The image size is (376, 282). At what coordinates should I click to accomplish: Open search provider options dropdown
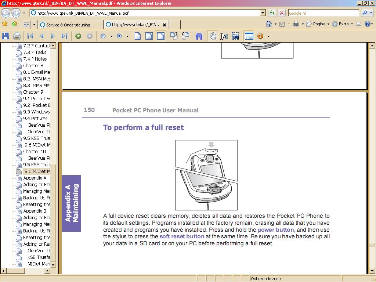(371, 13)
